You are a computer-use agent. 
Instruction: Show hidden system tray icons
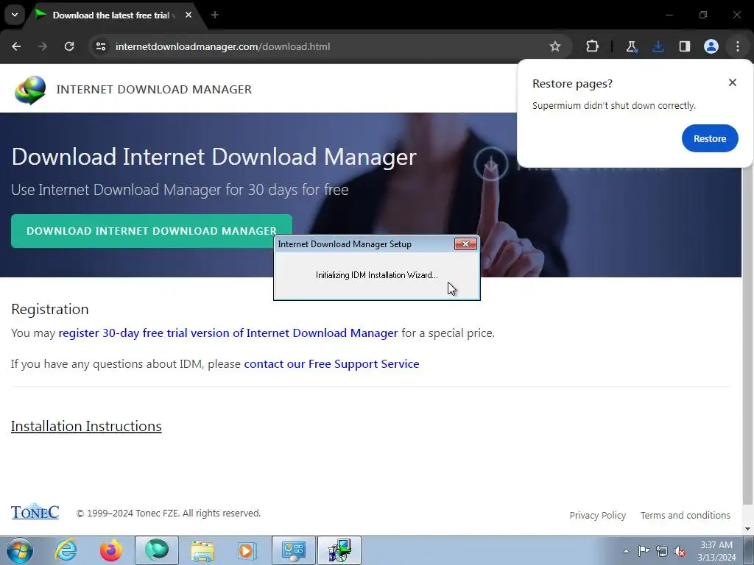pos(626,551)
